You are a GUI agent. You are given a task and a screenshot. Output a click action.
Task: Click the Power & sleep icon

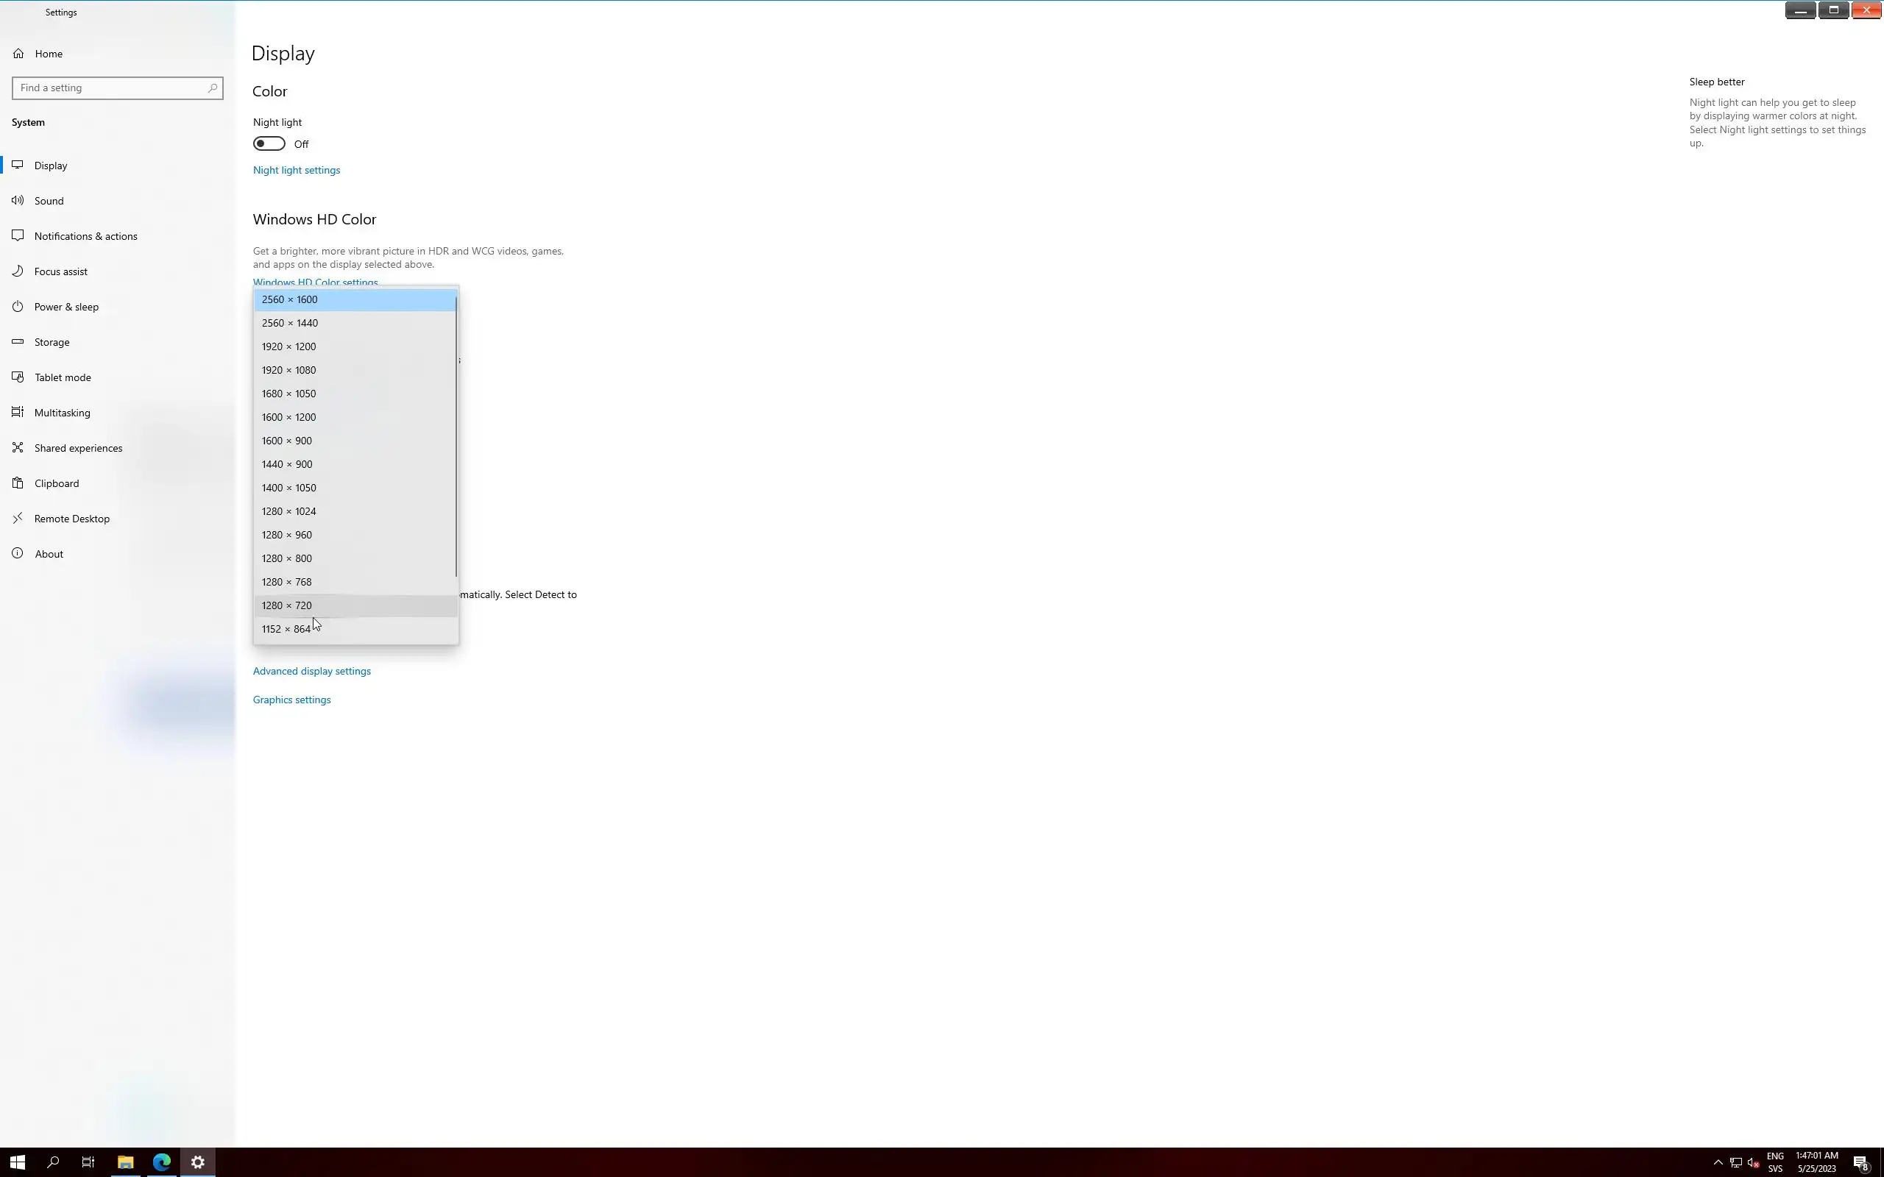coord(18,307)
